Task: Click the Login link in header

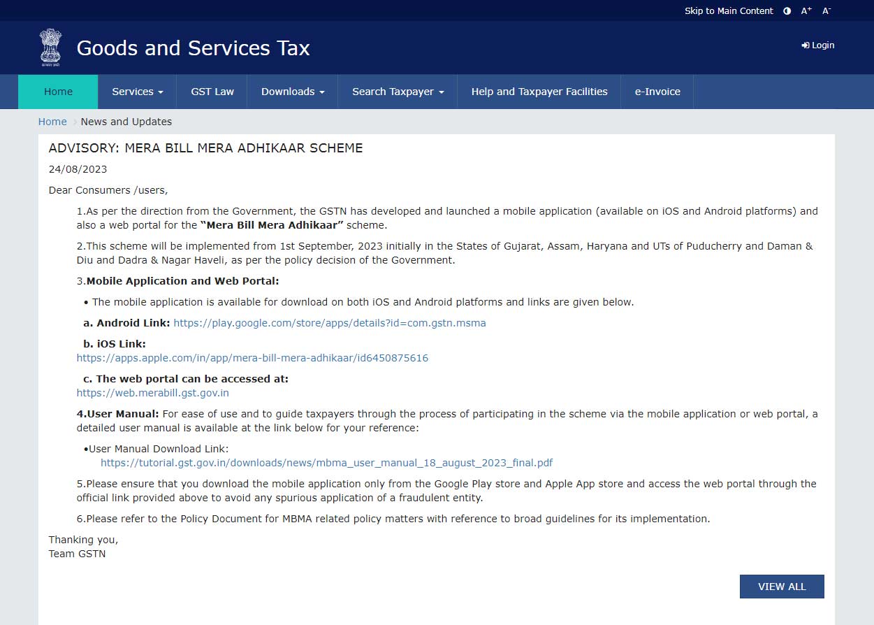Action: (818, 45)
